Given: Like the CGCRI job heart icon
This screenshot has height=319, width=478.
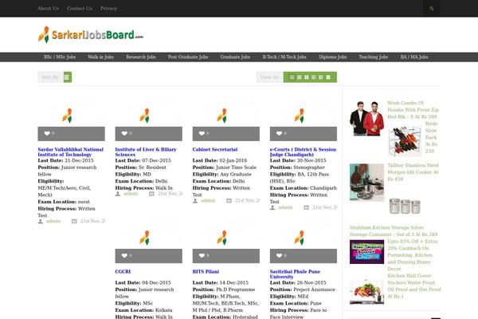Looking at the screenshot, I should tap(124, 255).
